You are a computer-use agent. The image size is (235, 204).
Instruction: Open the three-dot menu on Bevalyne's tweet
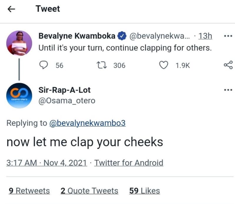pyautogui.click(x=228, y=36)
